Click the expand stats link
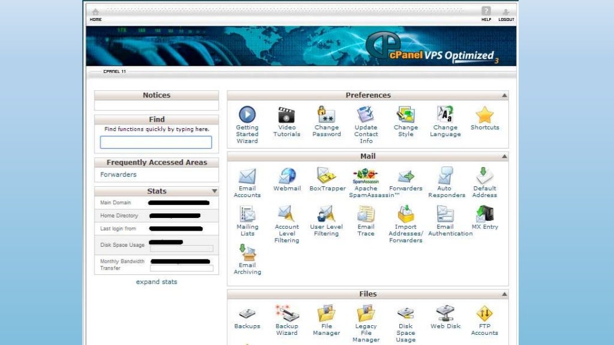The height and width of the screenshot is (345, 614). click(156, 282)
